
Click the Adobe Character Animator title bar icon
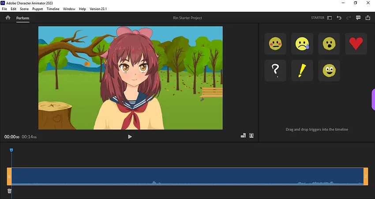3,3
